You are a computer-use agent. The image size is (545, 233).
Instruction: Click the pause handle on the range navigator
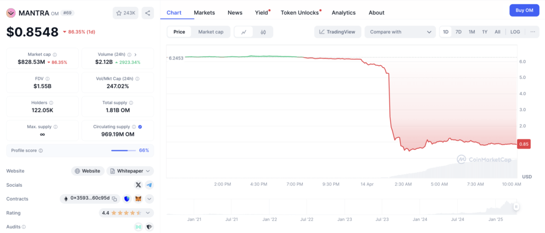pos(516,206)
